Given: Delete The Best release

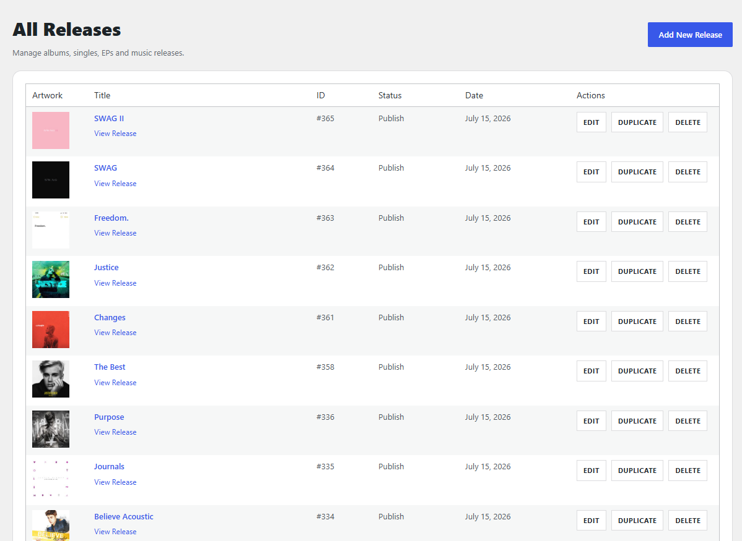Looking at the screenshot, I should pos(687,372).
